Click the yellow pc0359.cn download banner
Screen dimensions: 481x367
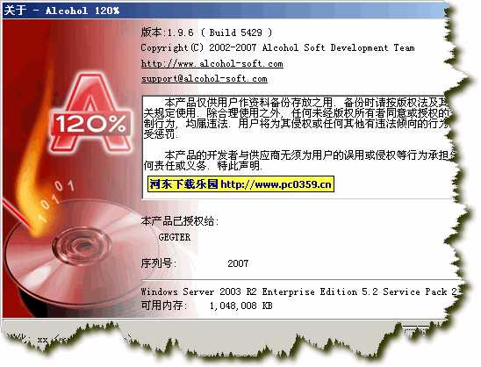coord(240,184)
